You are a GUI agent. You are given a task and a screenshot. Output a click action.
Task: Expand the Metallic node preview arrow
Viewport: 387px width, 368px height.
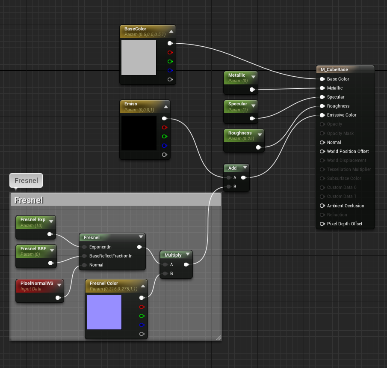point(253,77)
